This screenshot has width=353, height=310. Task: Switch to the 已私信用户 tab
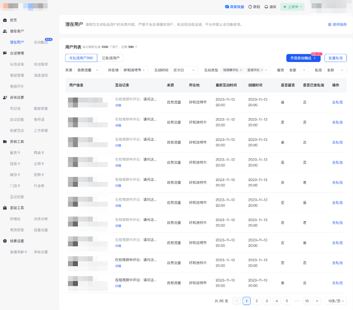pos(111,58)
